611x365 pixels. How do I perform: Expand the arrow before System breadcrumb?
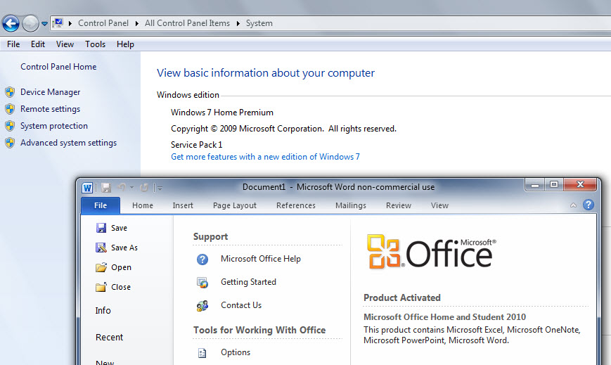[238, 23]
